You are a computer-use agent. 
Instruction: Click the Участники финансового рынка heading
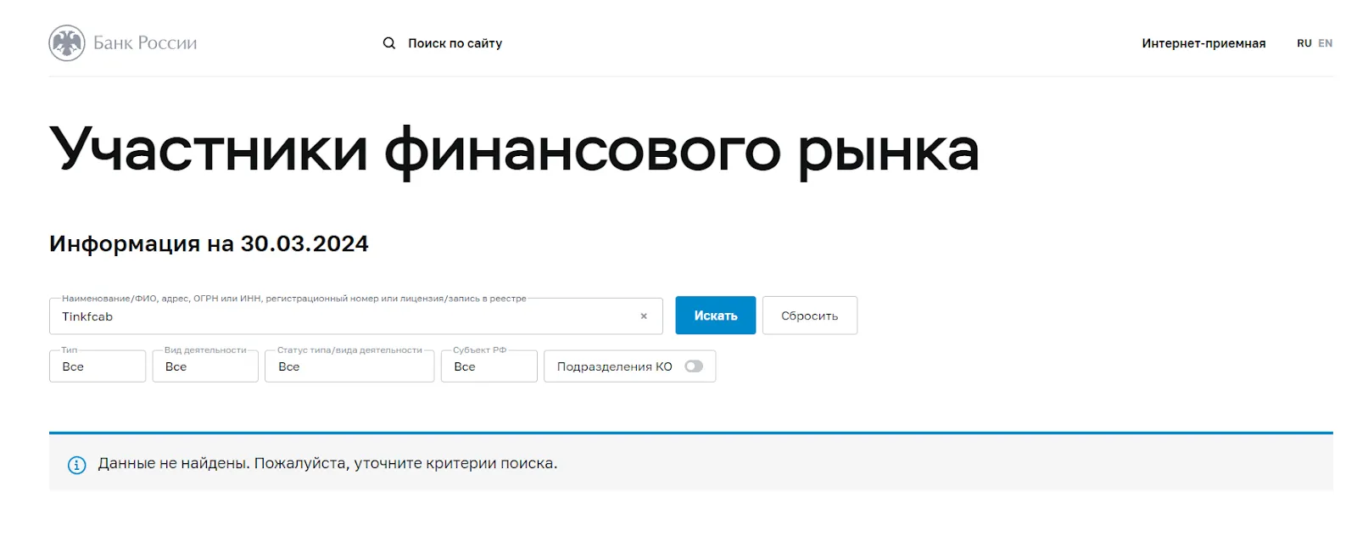coord(514,150)
